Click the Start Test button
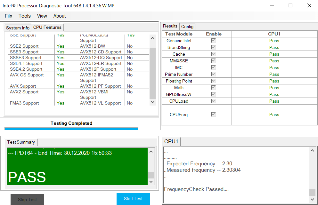Screen dimensions: 318x205 tap(133, 199)
